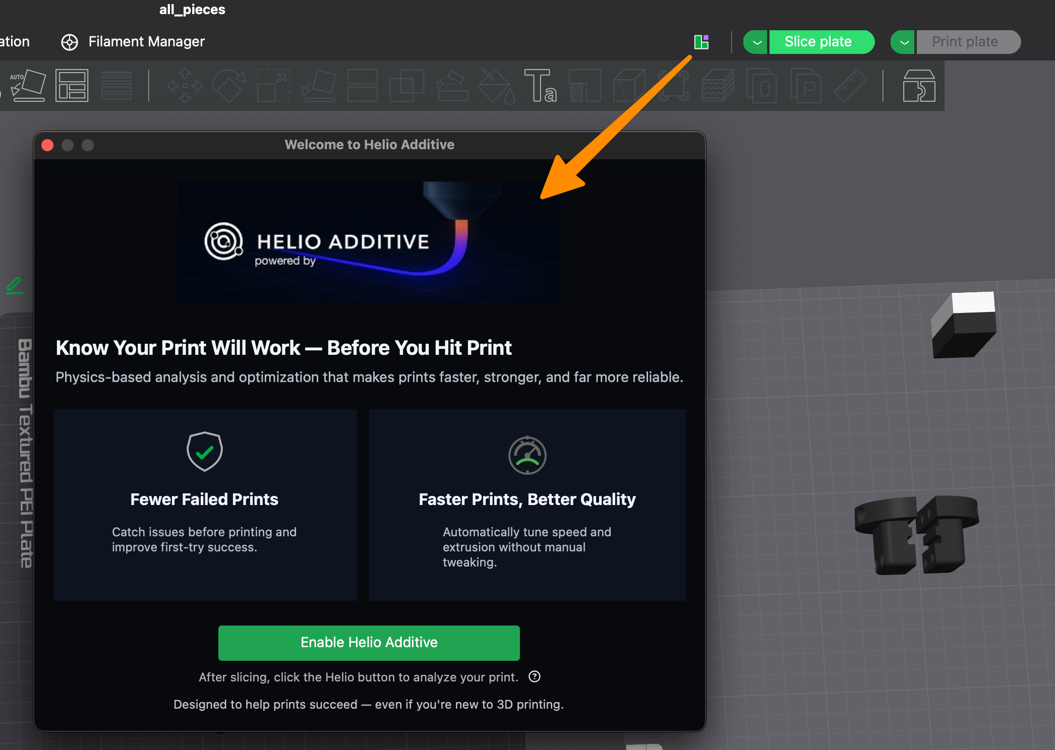
Task: Click the Print plate button
Action: point(969,42)
